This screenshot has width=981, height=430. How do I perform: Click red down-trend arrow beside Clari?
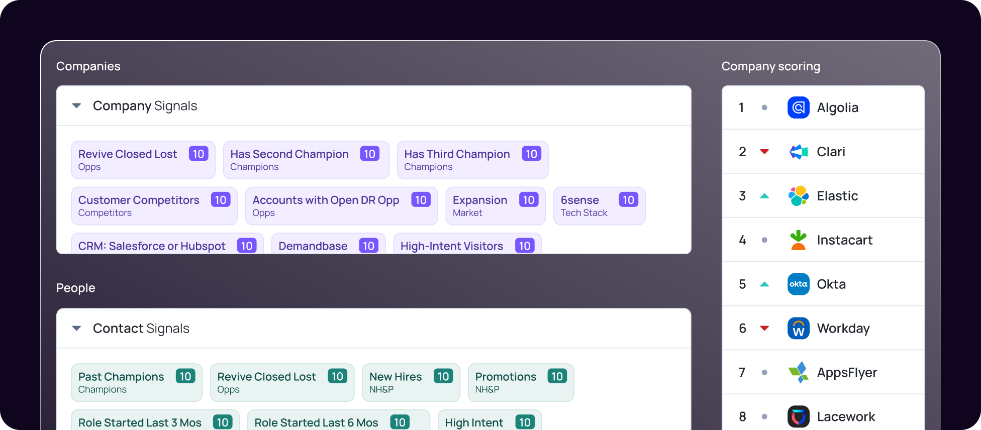764,152
